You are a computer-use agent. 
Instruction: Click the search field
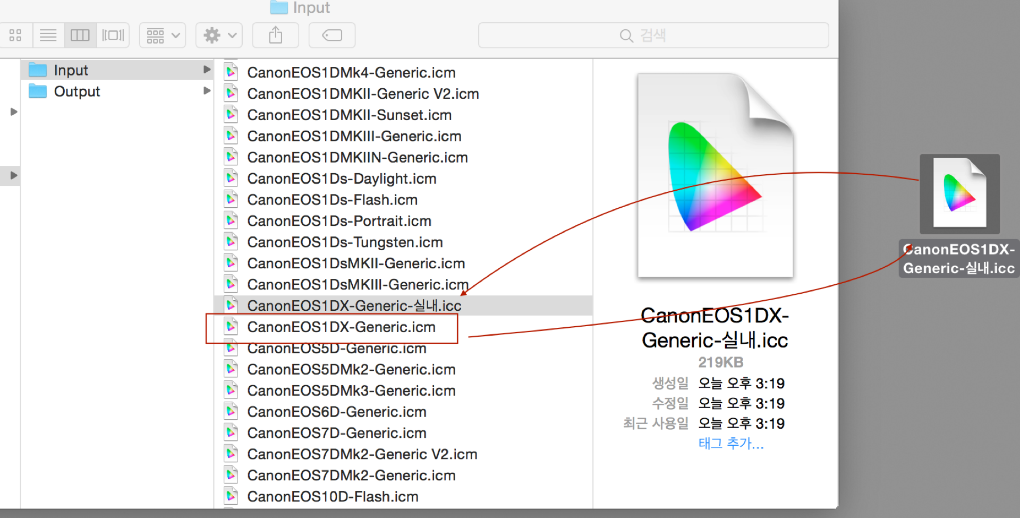click(653, 36)
